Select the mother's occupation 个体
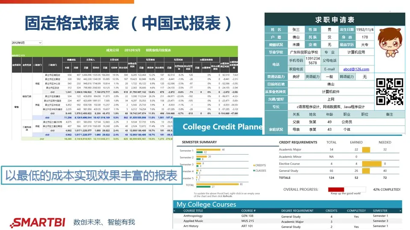 click(347, 129)
